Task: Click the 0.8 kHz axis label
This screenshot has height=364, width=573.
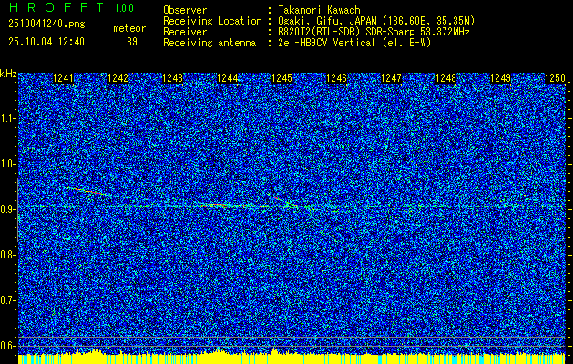Action: coord(8,255)
